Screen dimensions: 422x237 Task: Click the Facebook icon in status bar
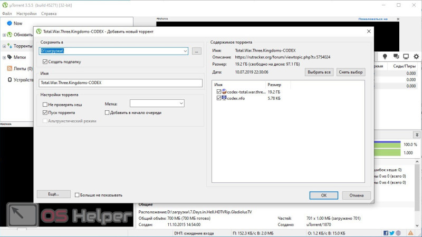coord(386,233)
